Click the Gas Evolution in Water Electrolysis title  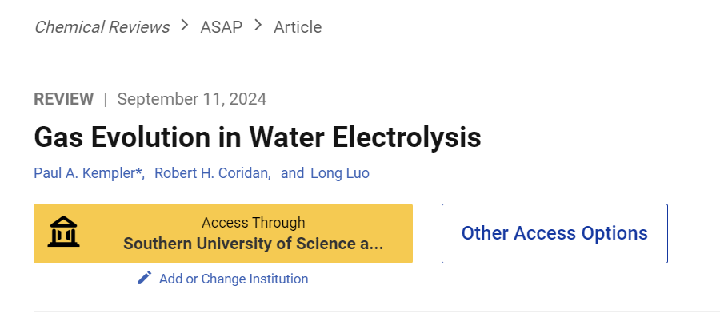tap(258, 137)
